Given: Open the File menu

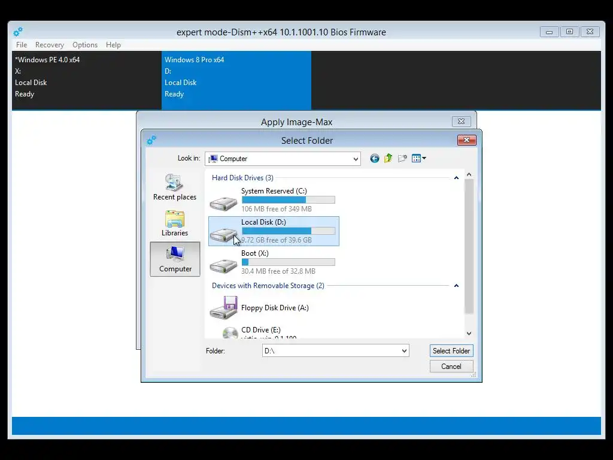Looking at the screenshot, I should point(22,44).
